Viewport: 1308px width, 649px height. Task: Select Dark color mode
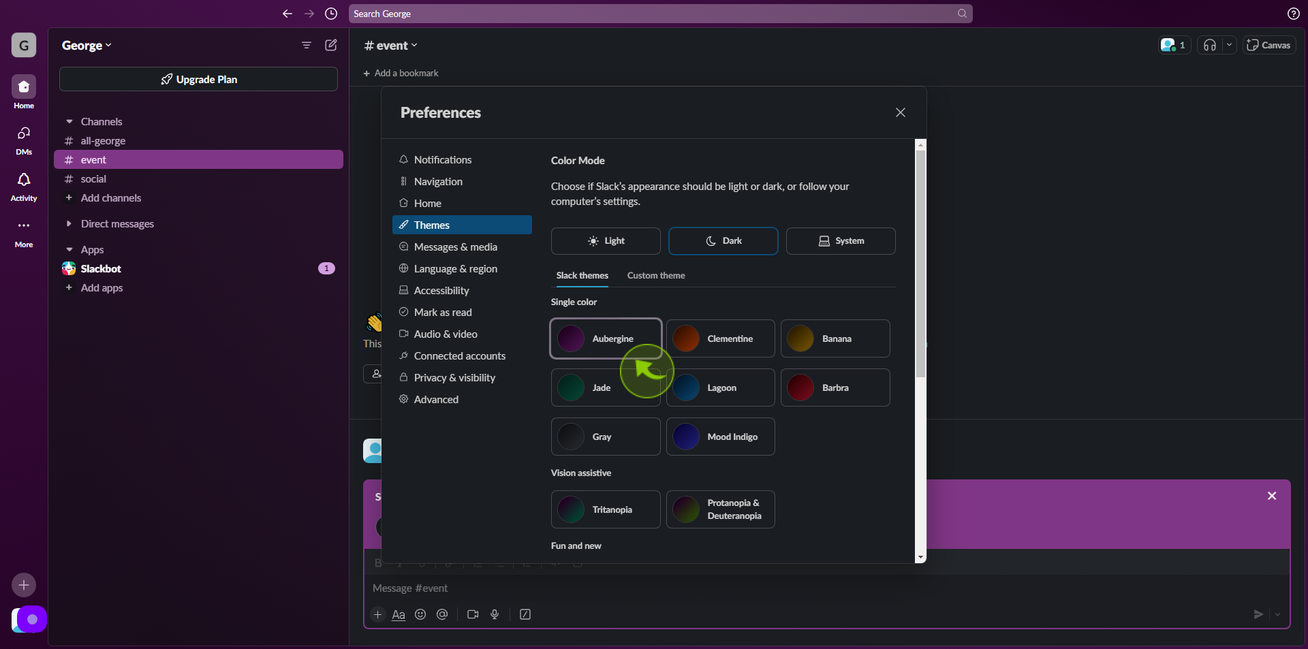point(723,241)
